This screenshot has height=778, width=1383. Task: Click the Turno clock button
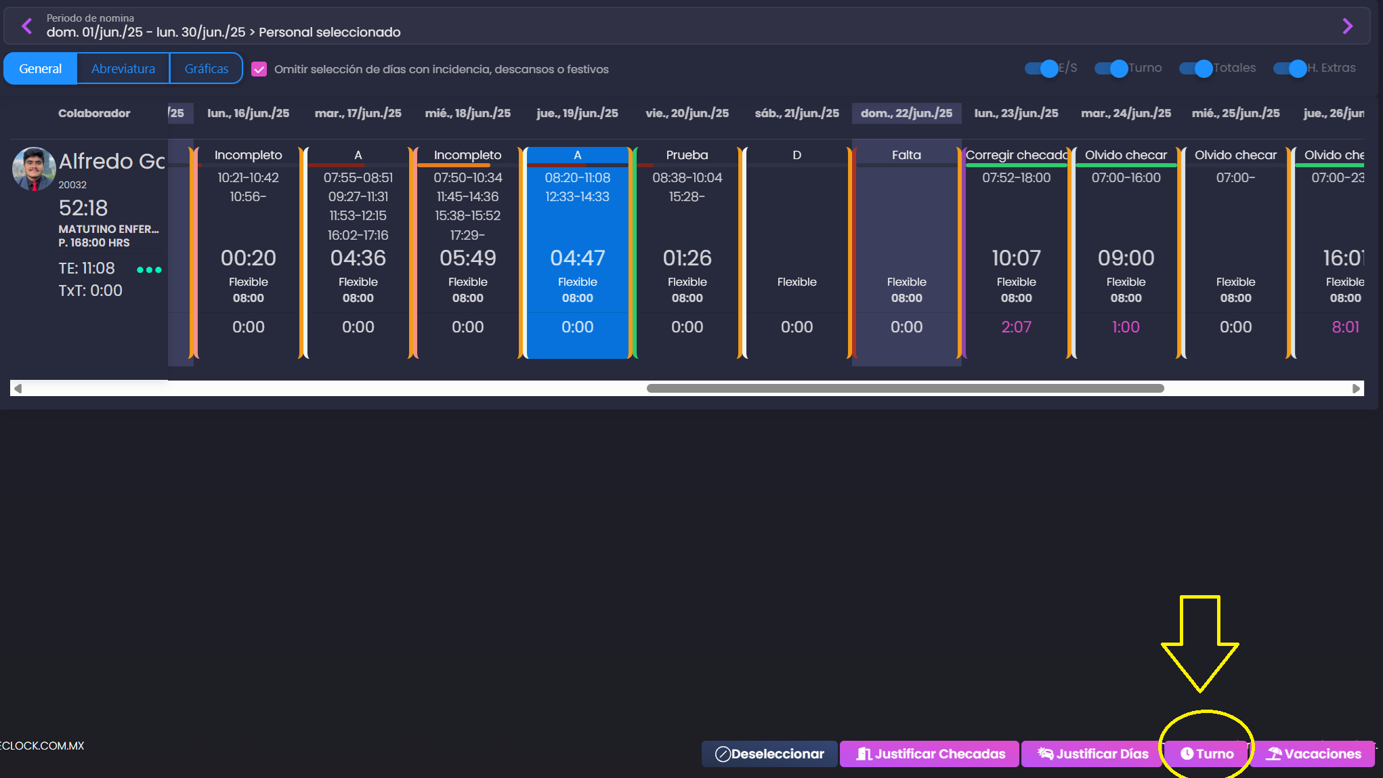(1207, 754)
